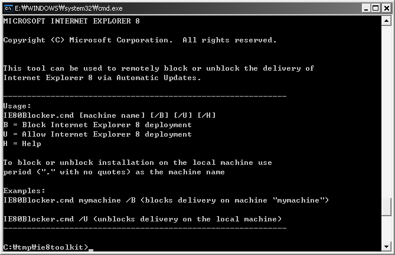The height and width of the screenshot is (255, 395).
Task: Maximize the command prompt window
Action: (376, 8)
